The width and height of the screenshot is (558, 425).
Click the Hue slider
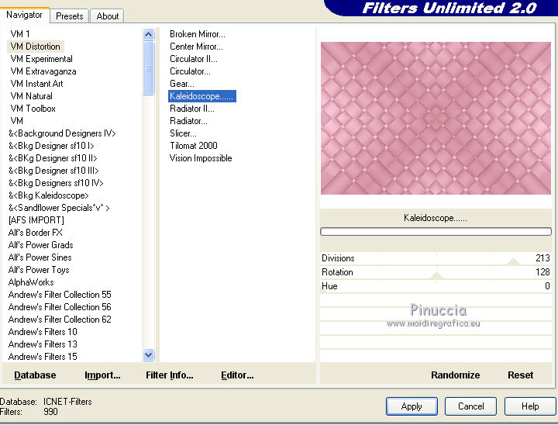click(x=436, y=286)
